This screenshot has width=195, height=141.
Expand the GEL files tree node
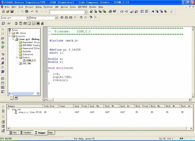click(9, 33)
